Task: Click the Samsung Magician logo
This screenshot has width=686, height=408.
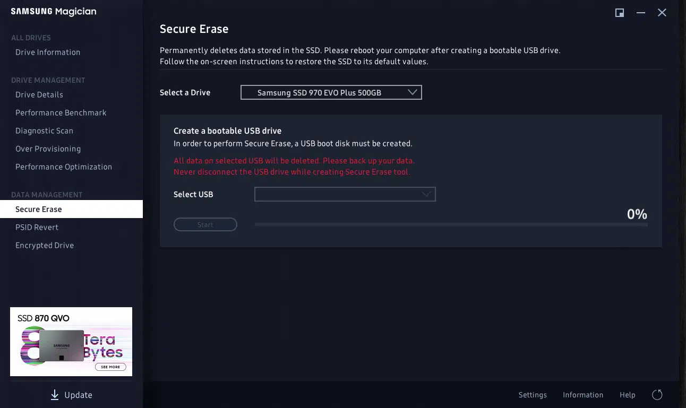Action: point(54,12)
